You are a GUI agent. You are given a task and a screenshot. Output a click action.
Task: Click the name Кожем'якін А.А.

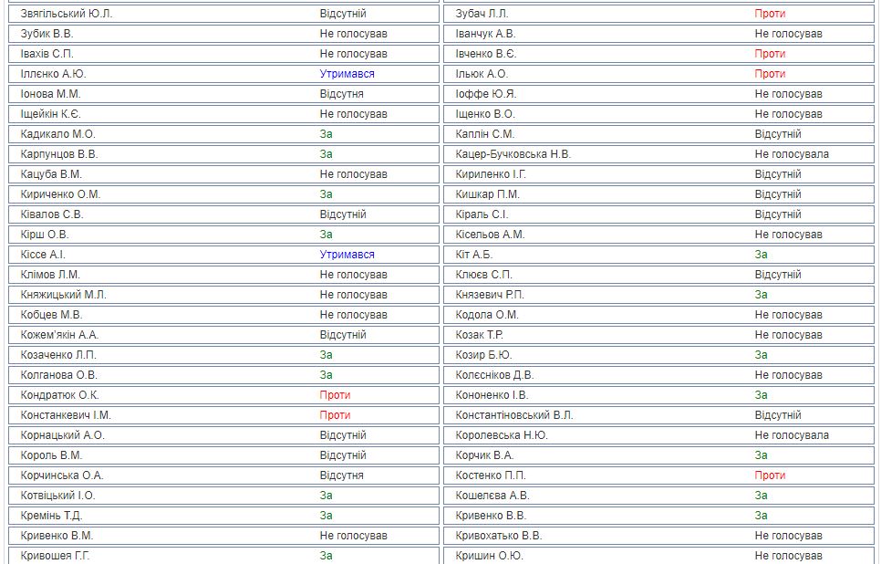59,335
